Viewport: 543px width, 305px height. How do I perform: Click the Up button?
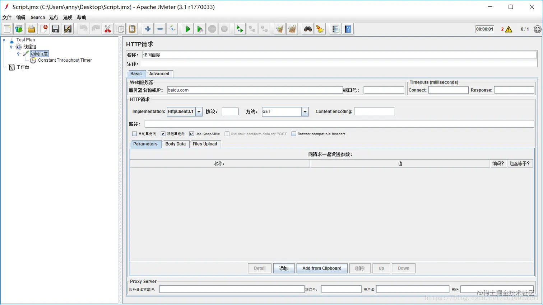tap(381, 268)
